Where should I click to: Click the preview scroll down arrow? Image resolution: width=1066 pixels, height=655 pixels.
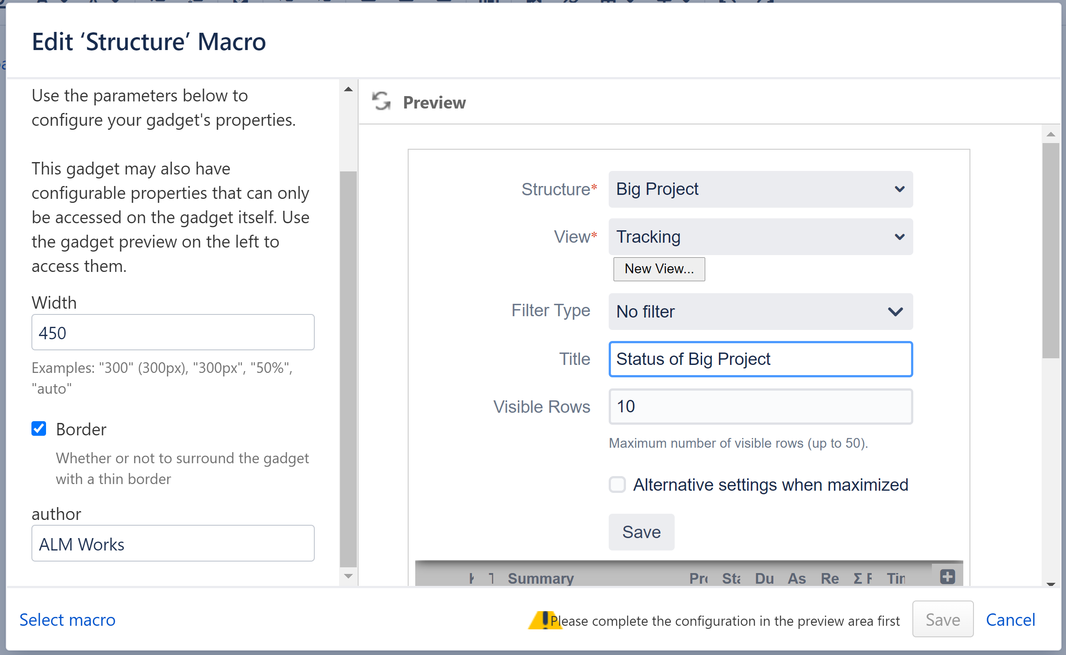pyautogui.click(x=1051, y=584)
